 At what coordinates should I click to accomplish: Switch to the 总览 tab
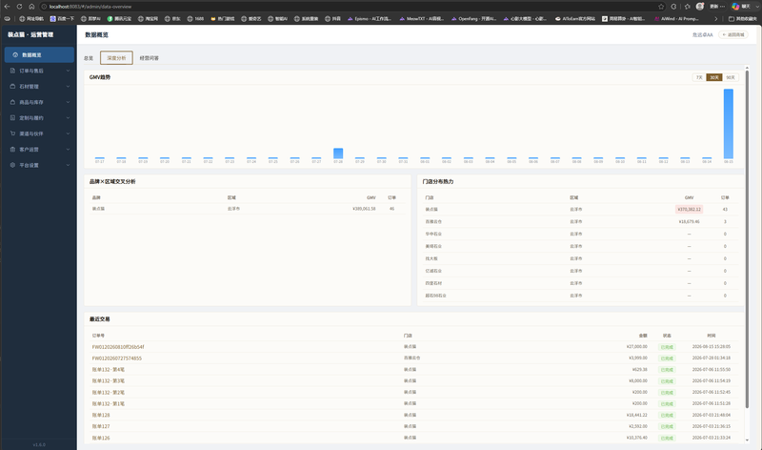pos(89,58)
